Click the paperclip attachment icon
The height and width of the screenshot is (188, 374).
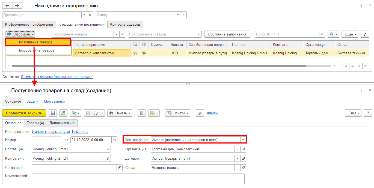[x=200, y=113]
